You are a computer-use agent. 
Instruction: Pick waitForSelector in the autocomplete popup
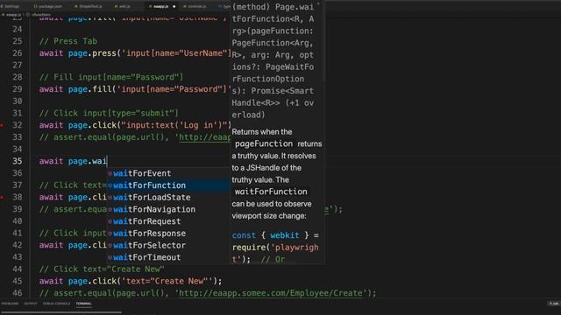point(168,245)
